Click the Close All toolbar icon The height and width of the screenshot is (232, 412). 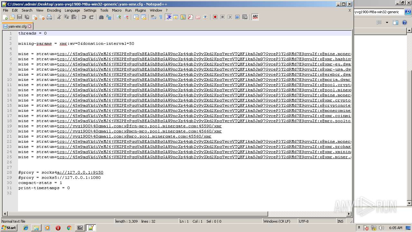click(42, 17)
